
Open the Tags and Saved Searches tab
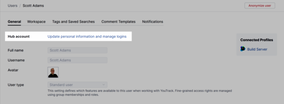tap(73, 22)
